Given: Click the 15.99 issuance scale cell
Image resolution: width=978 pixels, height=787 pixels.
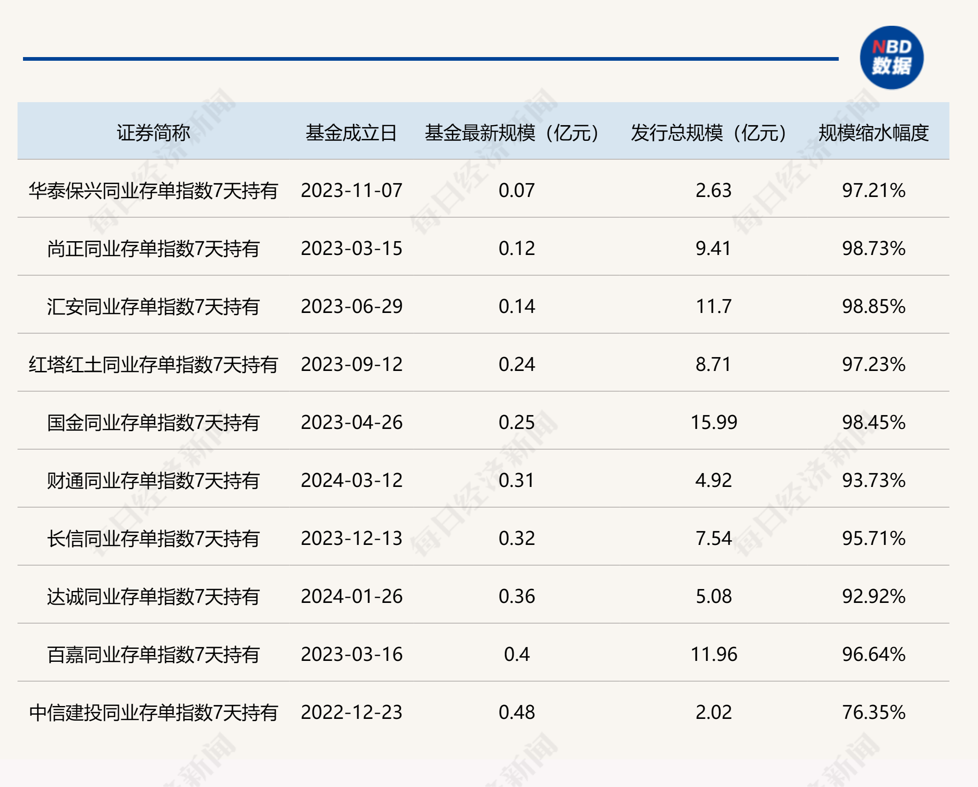Looking at the screenshot, I should coord(713,422).
